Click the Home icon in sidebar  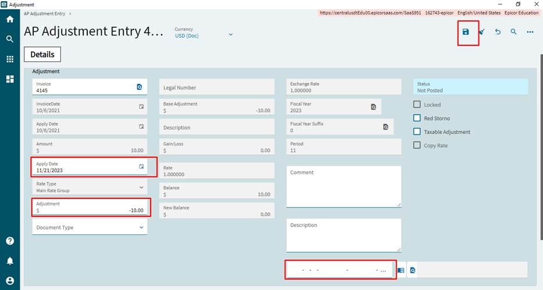click(10, 19)
